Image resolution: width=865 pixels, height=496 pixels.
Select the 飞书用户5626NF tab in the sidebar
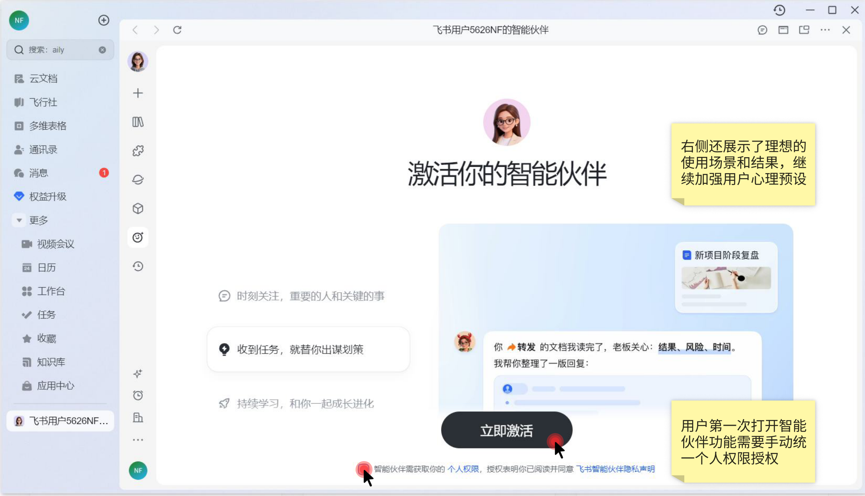coord(60,421)
